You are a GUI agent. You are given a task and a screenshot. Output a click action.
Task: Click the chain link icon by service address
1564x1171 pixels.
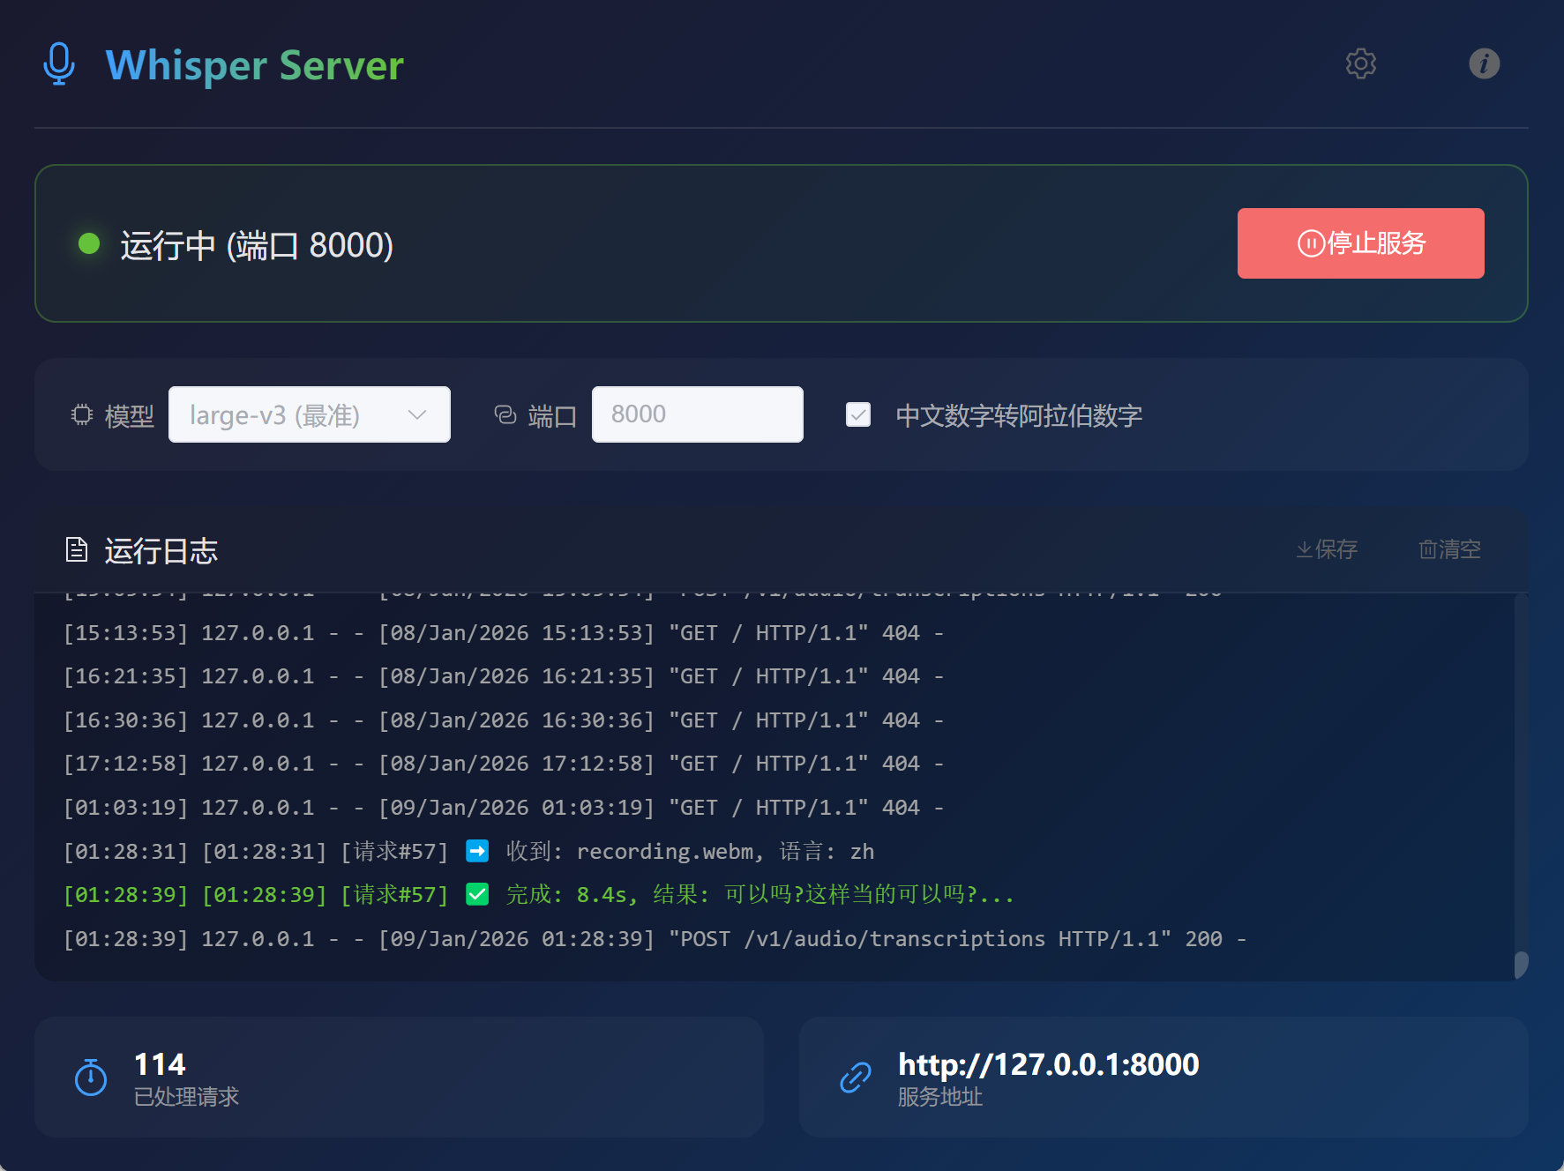point(856,1077)
